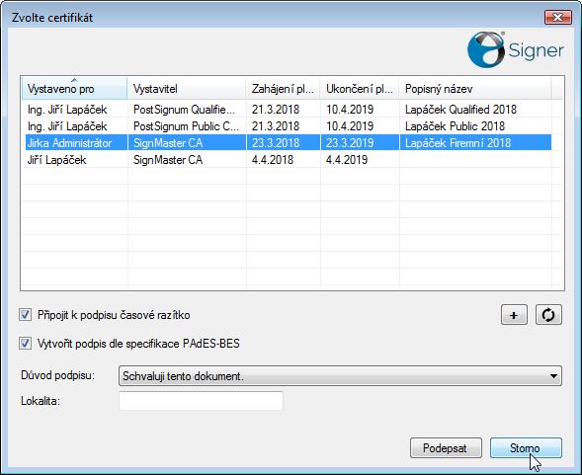The width and height of the screenshot is (582, 475).
Task: Open the Důvod podpisu dropdown
Action: click(x=340, y=376)
